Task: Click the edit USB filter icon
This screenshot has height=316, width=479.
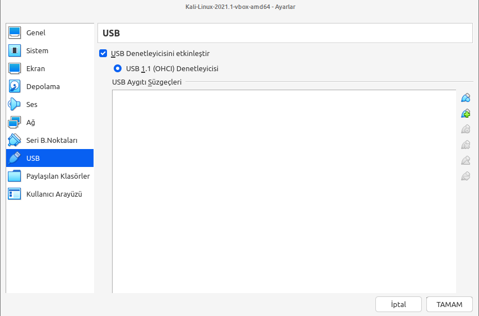Action: 465,129
